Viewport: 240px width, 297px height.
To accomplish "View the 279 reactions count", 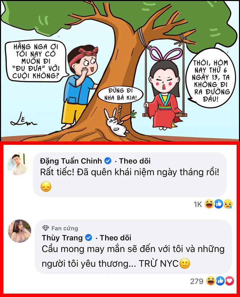I will coord(197,281).
